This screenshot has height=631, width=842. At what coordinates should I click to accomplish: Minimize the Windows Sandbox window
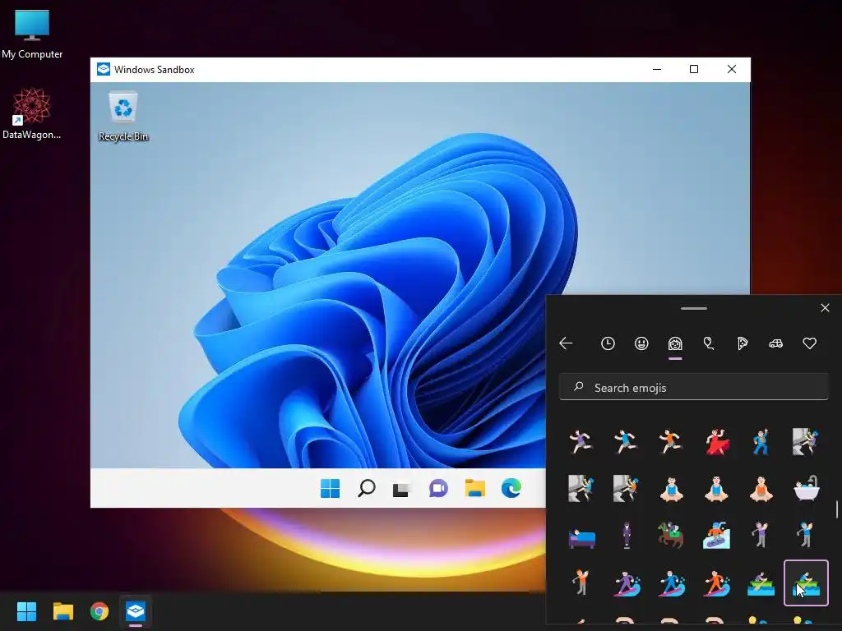click(657, 69)
